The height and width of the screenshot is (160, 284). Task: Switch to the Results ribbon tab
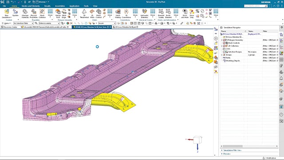click(x=47, y=6)
